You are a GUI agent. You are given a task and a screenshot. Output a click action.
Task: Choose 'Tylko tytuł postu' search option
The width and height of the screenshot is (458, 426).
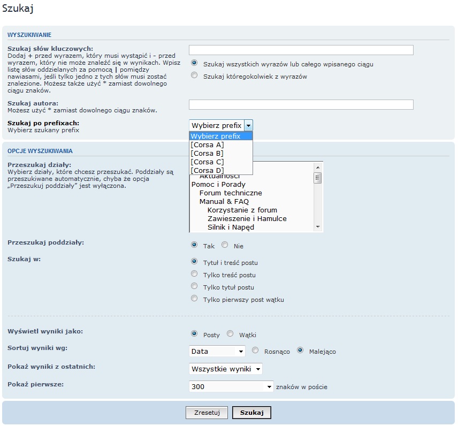(x=194, y=287)
